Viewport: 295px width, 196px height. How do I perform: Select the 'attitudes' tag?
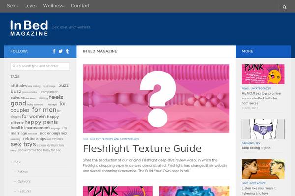pyautogui.click(x=19, y=86)
